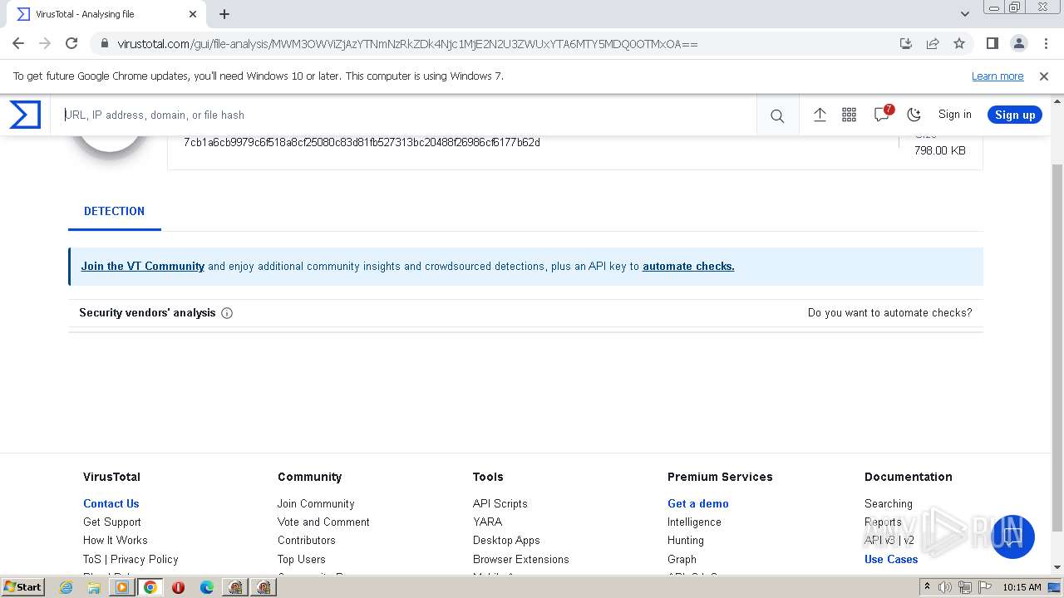This screenshot has height=598, width=1064.
Task: Open the media player taskbar icon
Action: tap(122, 587)
